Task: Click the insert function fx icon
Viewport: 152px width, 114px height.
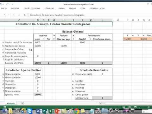Action: [25, 15]
